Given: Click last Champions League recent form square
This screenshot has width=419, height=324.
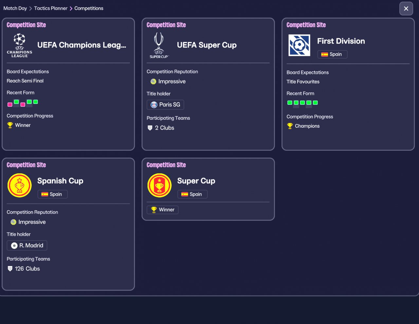Looking at the screenshot, I should pyautogui.click(x=35, y=102).
